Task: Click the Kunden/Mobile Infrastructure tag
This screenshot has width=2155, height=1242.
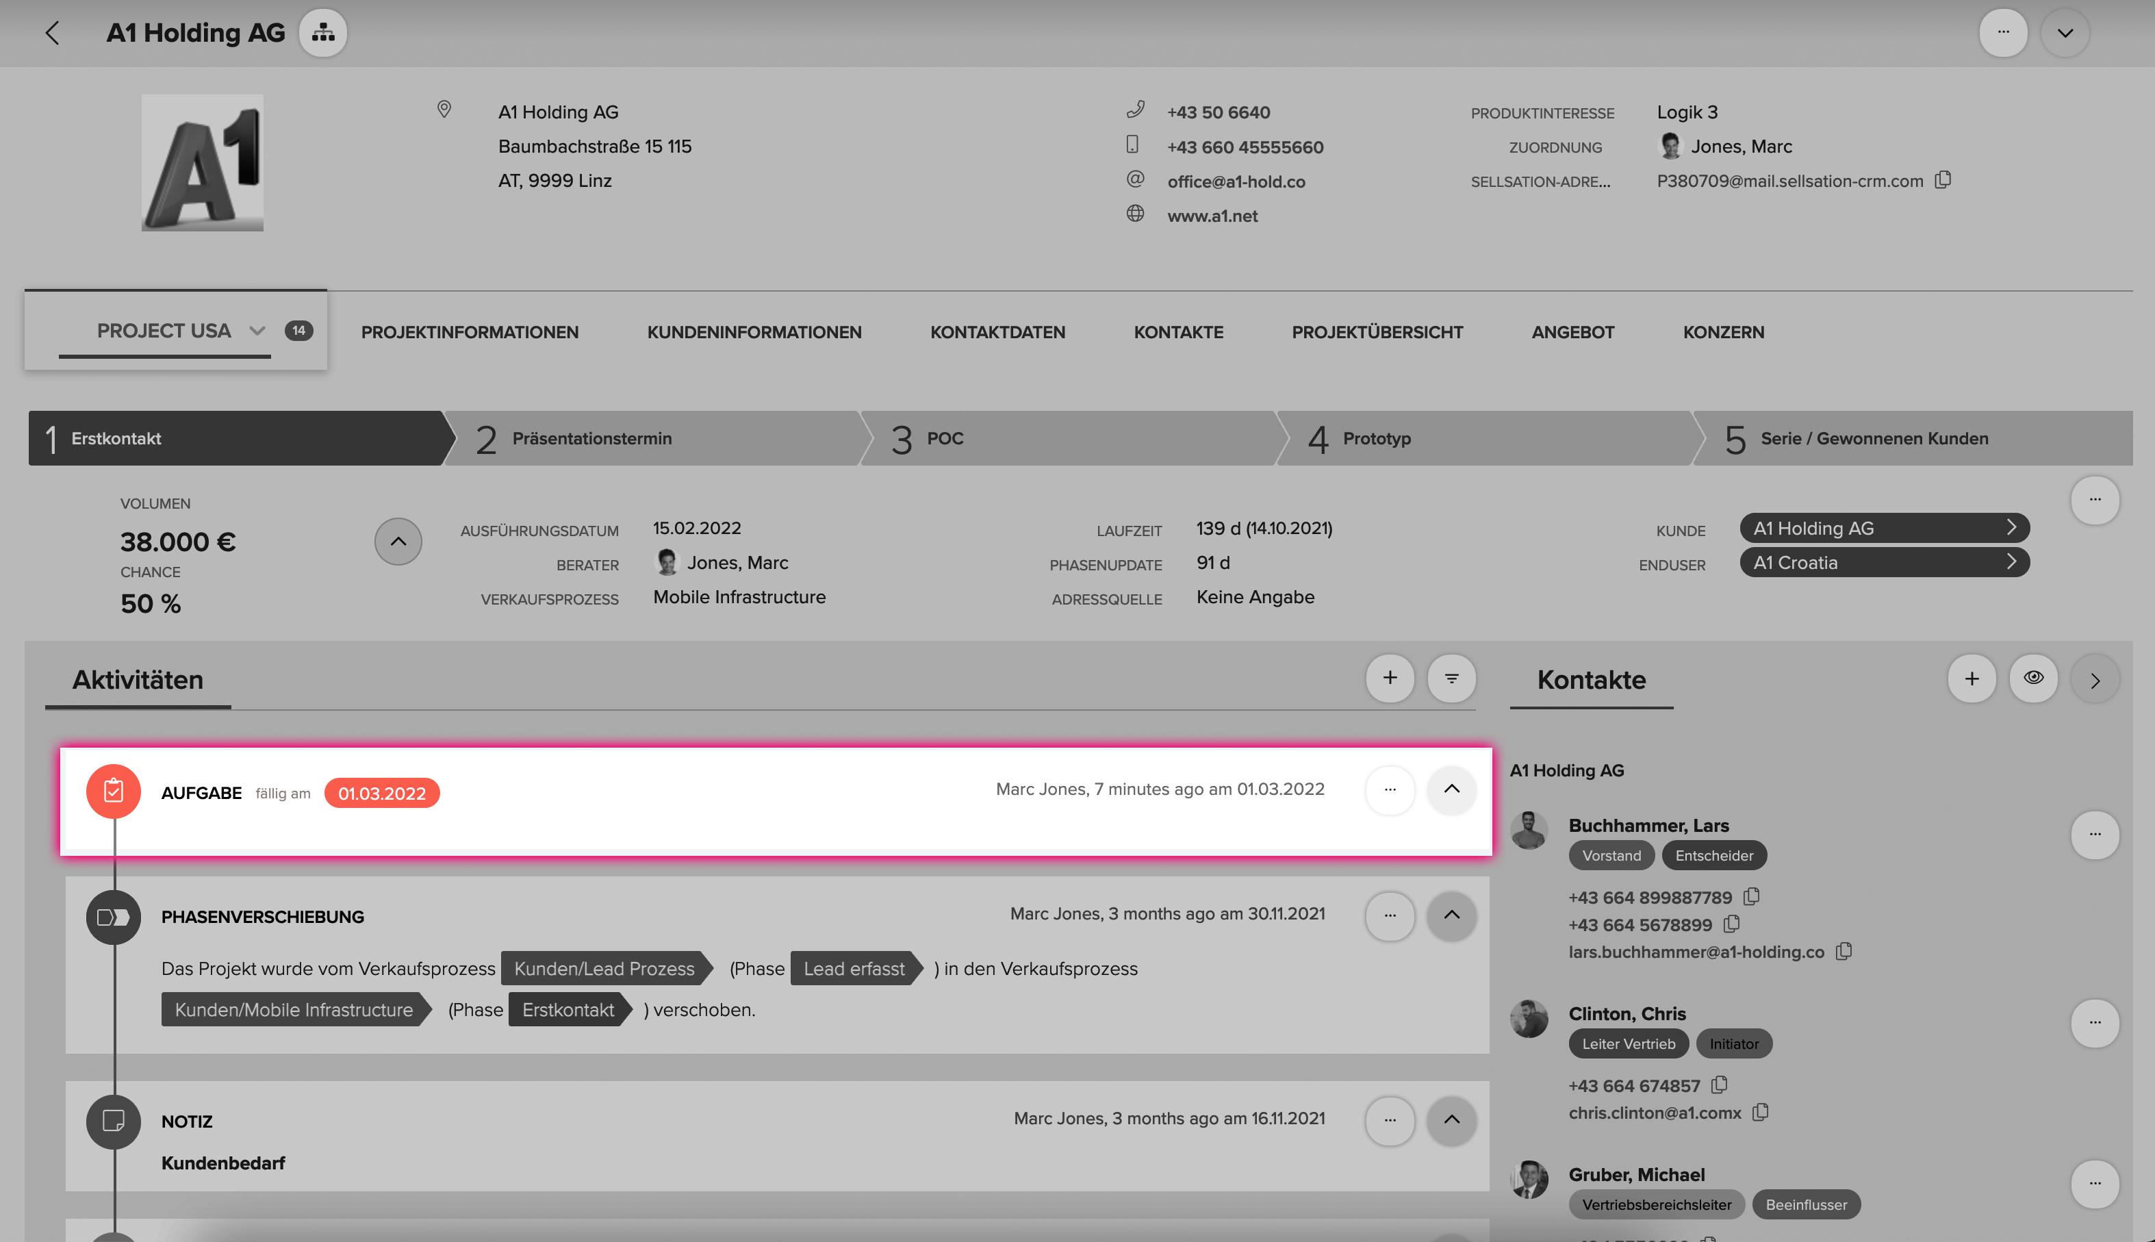Action: [296, 1009]
